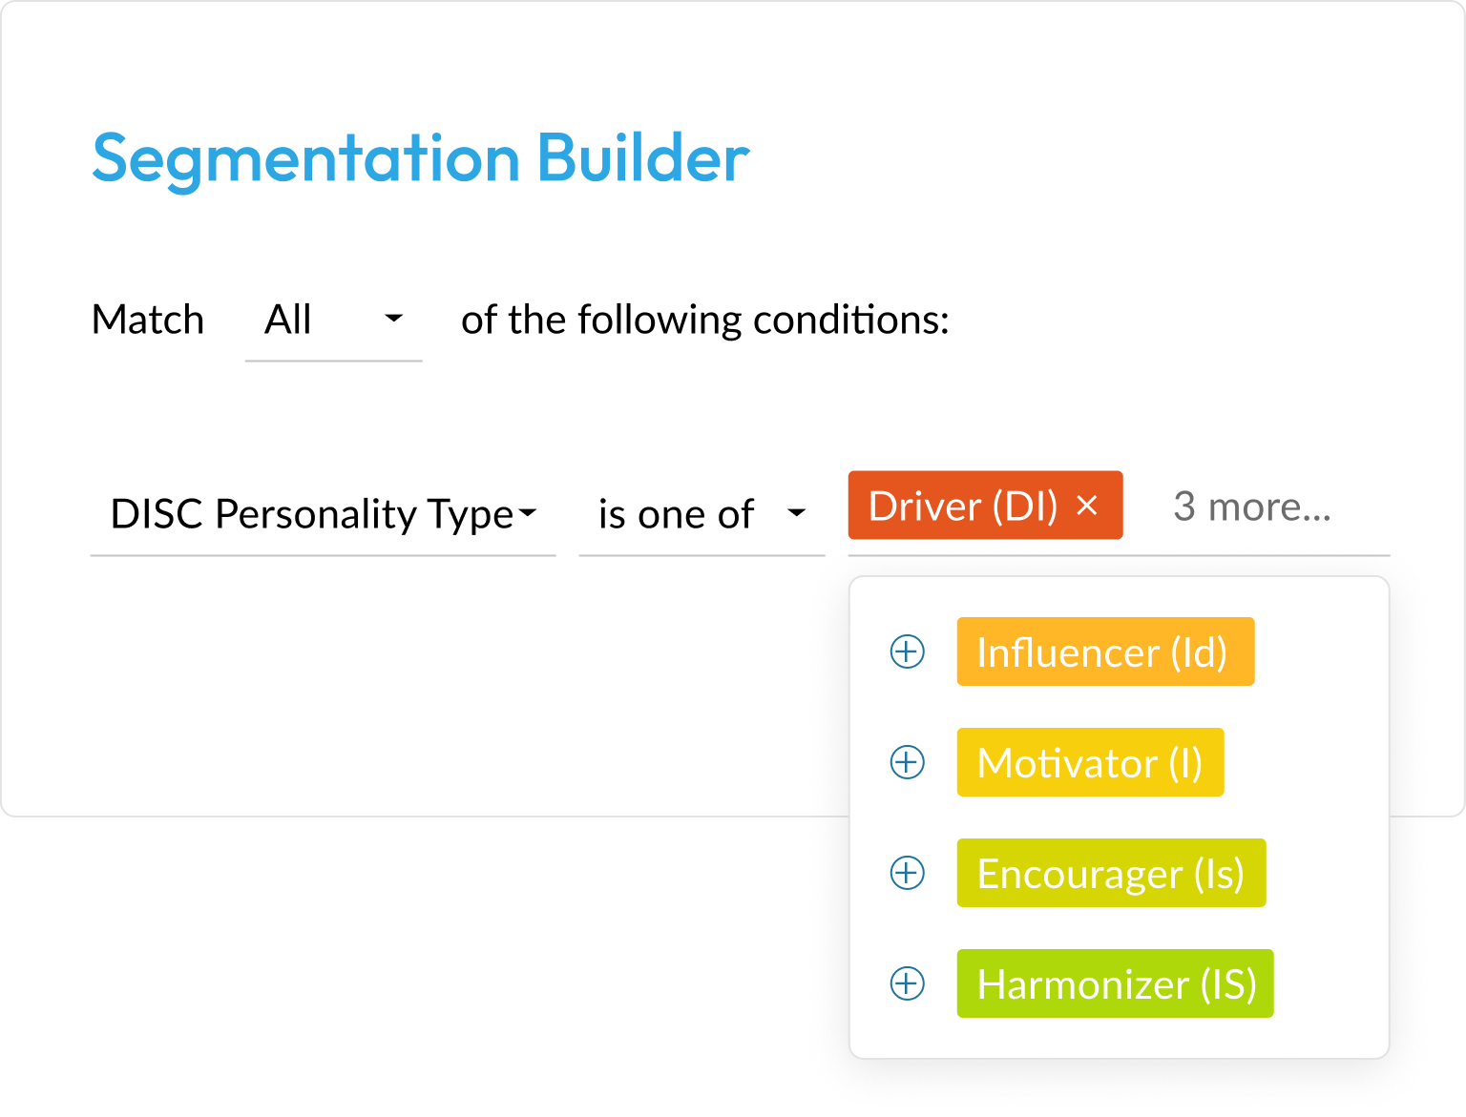
Task: Click the Driver (DI) tag label
Action: [962, 507]
